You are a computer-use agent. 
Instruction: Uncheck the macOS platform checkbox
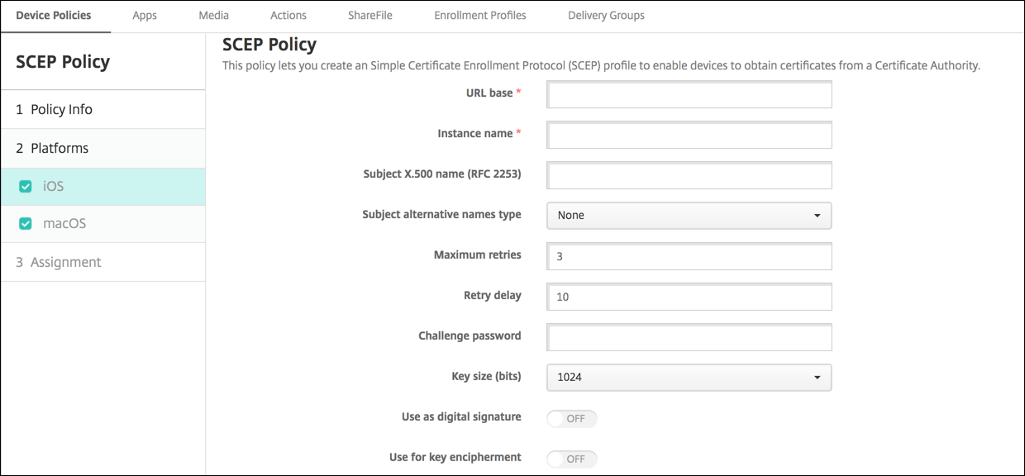coord(26,224)
